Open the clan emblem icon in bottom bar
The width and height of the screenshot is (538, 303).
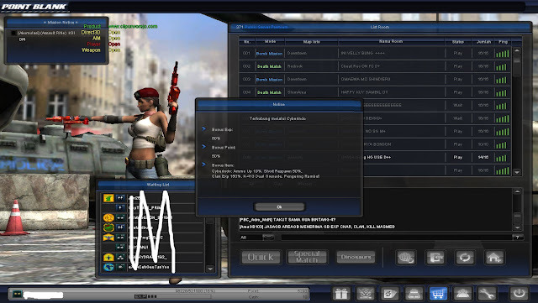366,294
